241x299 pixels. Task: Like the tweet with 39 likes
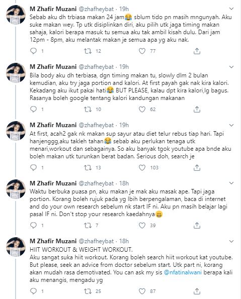pos(142,226)
